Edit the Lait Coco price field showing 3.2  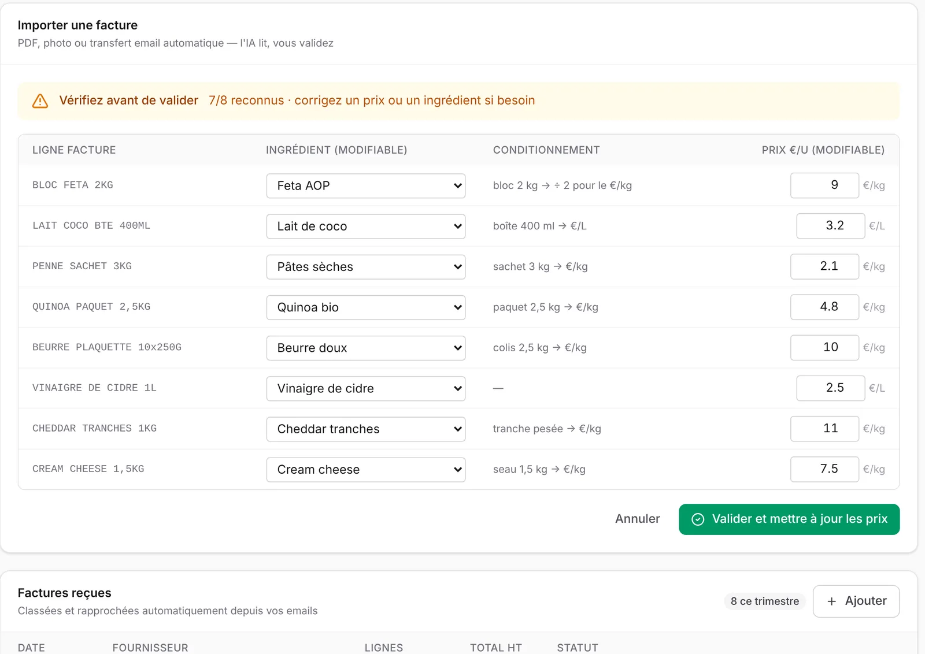click(830, 226)
